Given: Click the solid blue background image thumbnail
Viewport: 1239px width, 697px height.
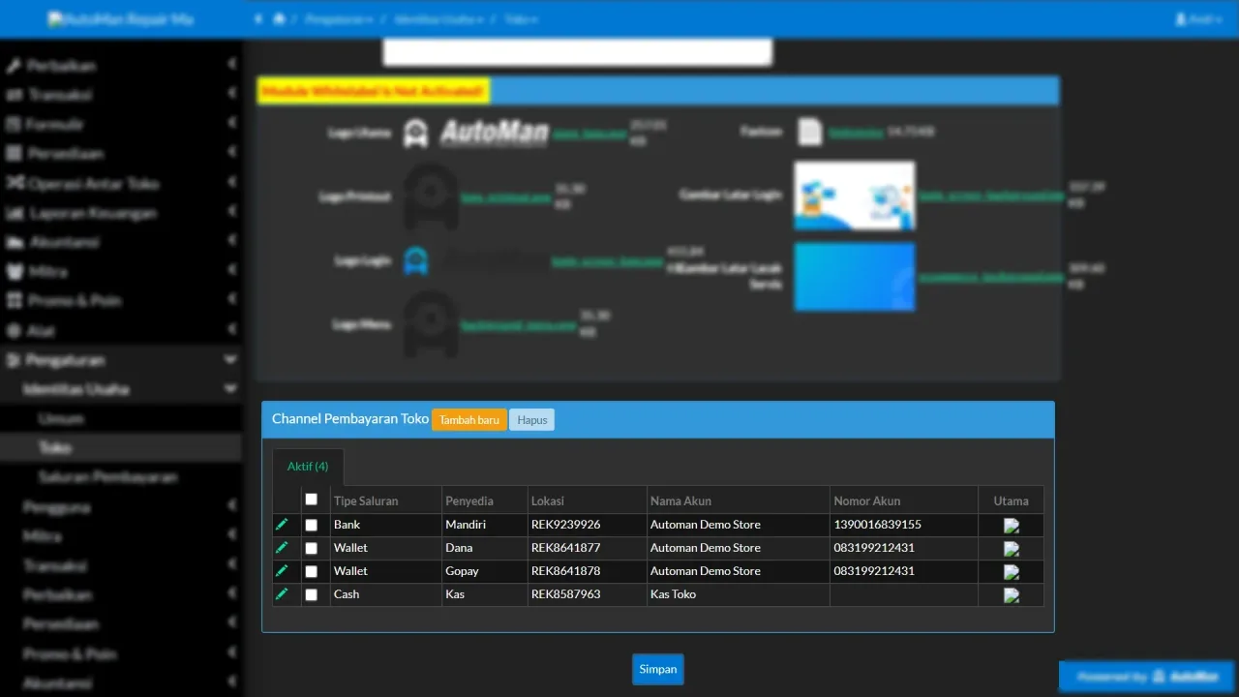Looking at the screenshot, I should coord(855,277).
